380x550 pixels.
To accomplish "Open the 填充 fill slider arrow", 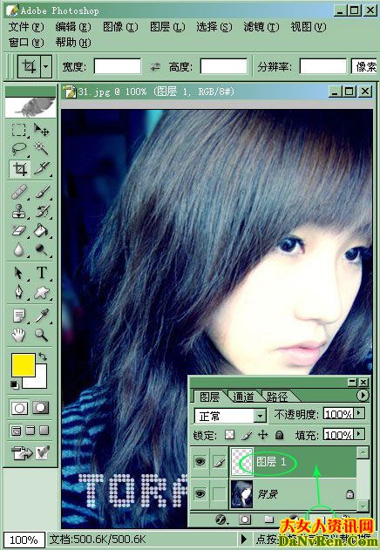I will click(x=359, y=434).
